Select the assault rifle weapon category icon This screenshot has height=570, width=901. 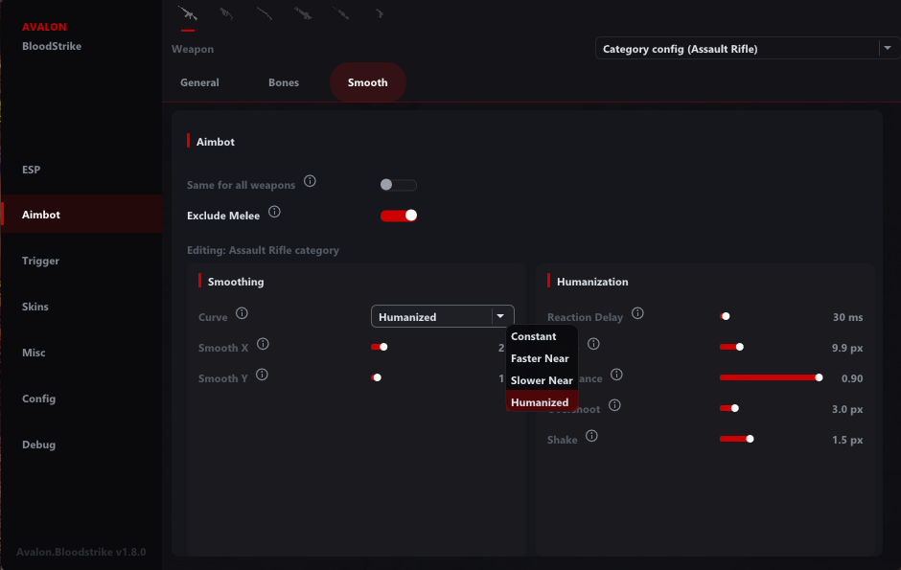pyautogui.click(x=188, y=13)
